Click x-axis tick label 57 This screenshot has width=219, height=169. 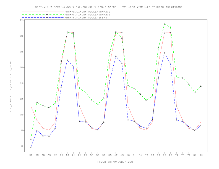tap(146, 155)
